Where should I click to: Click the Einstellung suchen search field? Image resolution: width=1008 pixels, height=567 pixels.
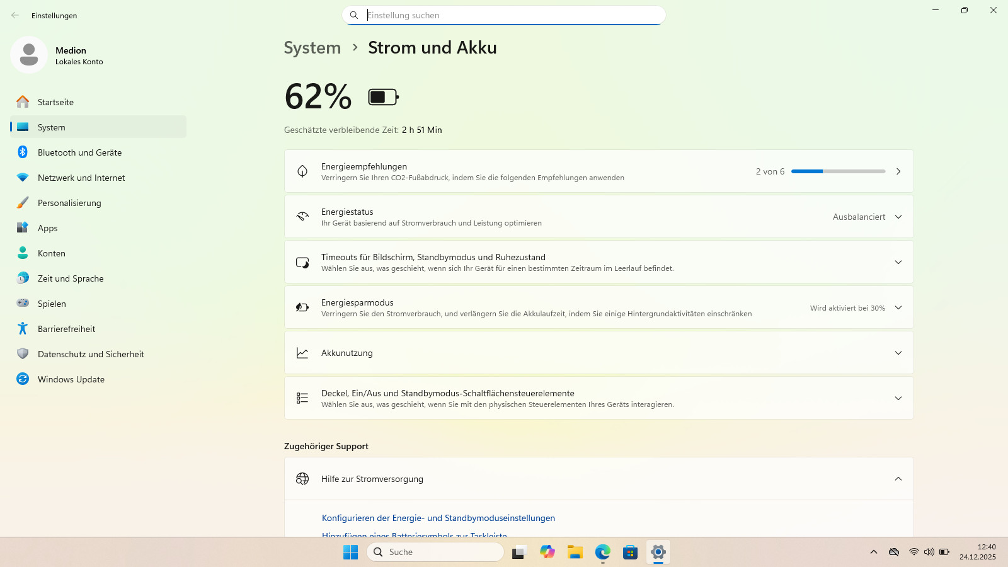pyautogui.click(x=504, y=15)
